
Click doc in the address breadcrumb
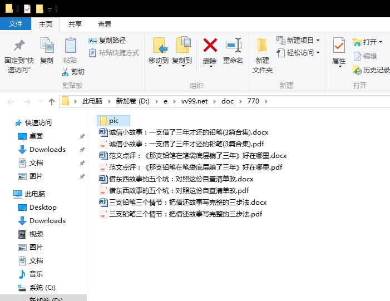pos(228,101)
